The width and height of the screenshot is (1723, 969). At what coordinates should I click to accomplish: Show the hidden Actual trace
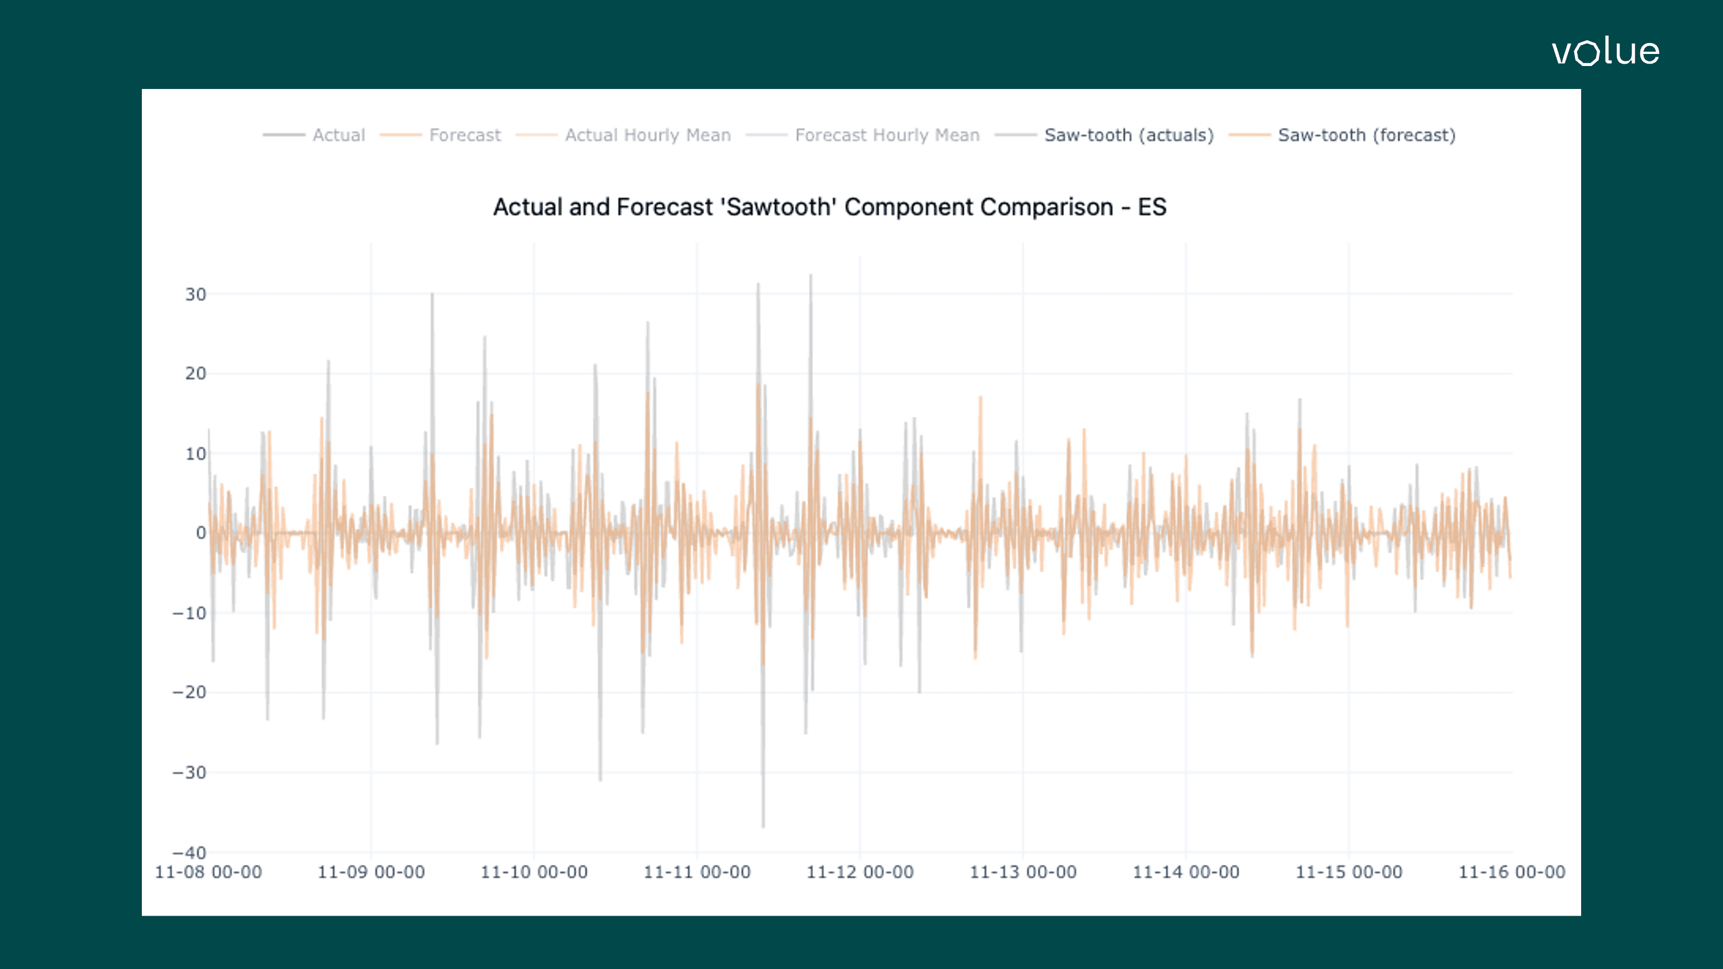(x=338, y=135)
